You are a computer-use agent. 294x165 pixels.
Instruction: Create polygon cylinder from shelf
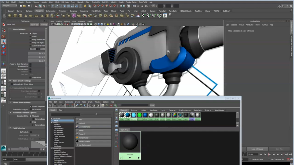20,15
